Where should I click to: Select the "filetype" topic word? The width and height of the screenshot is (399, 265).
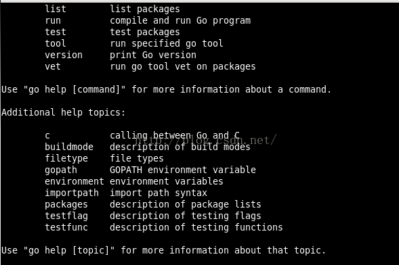pyautogui.click(x=66, y=158)
